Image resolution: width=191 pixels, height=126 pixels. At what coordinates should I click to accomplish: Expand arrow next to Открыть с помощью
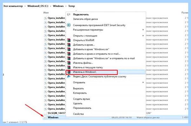click(143, 36)
